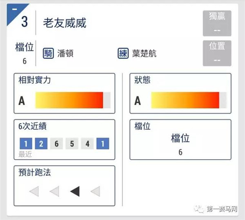Viewport: 245px width, 220px height.
Task: Open jockey 潘頓 name link
Action: (x=65, y=53)
